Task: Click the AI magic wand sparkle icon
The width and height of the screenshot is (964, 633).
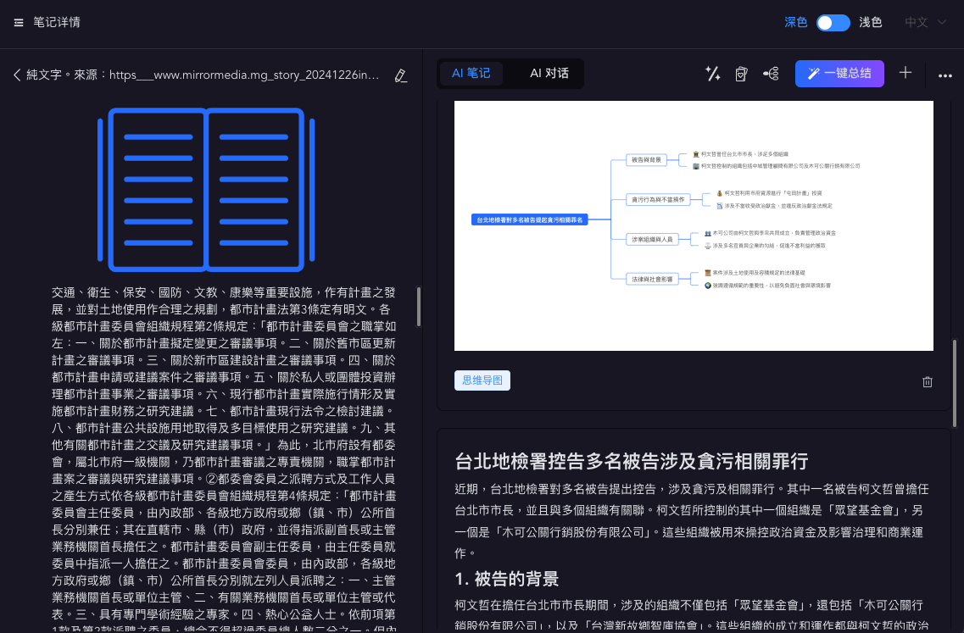Action: pyautogui.click(x=712, y=74)
